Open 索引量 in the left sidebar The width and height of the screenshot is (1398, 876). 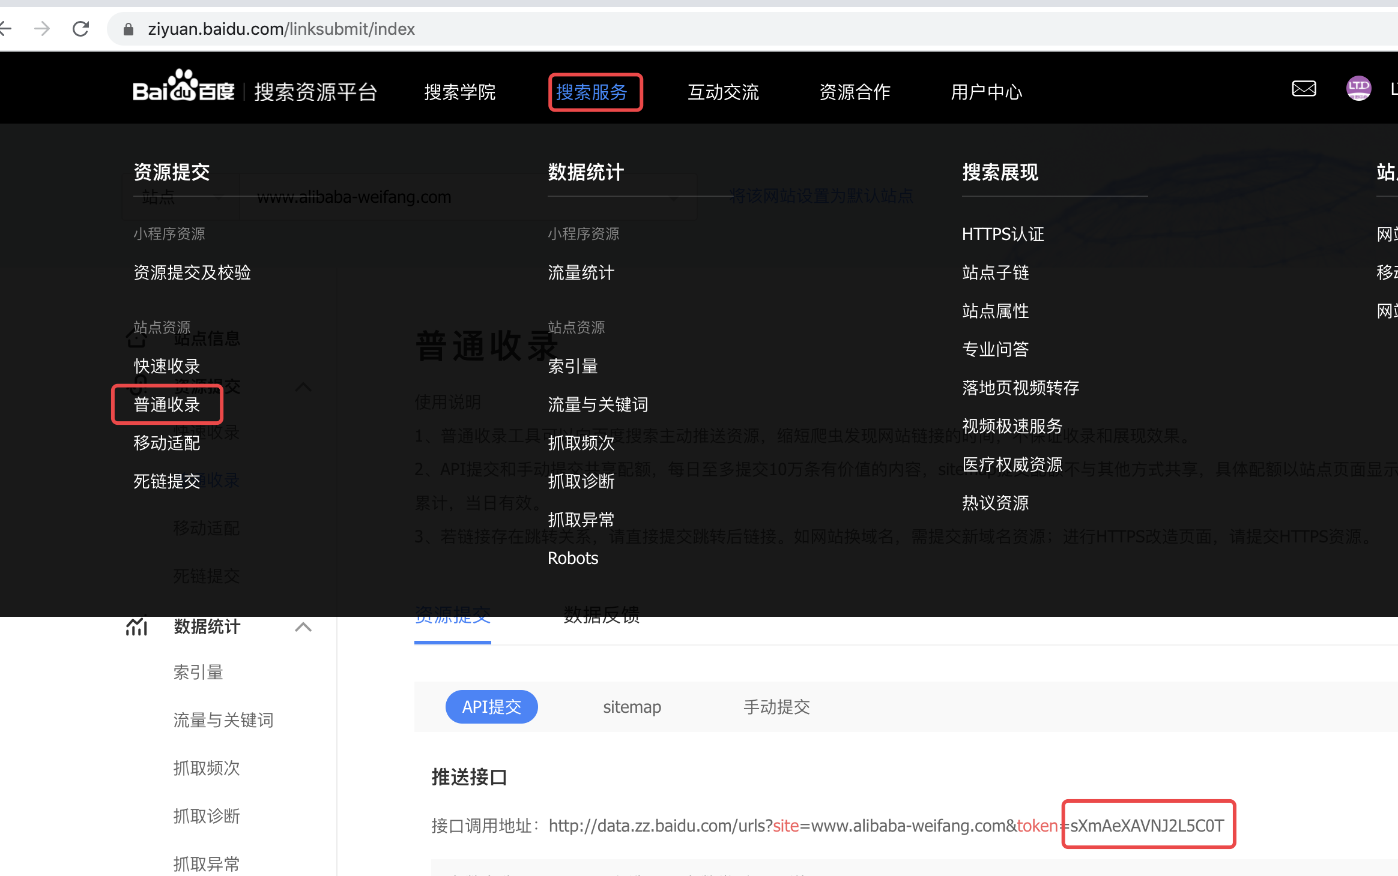198,672
